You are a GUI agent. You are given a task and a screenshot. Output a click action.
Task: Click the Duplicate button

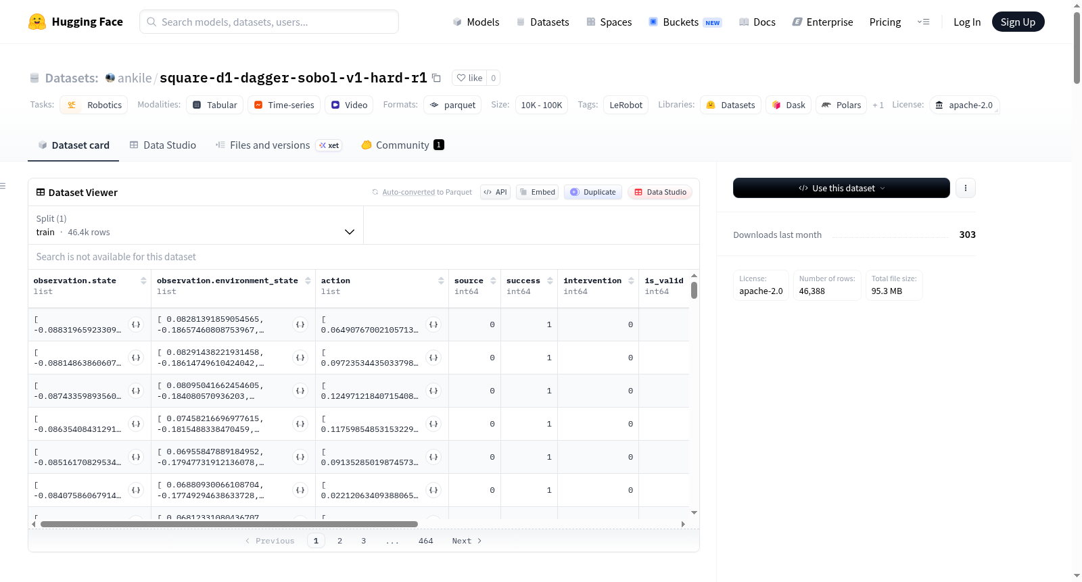coord(593,192)
